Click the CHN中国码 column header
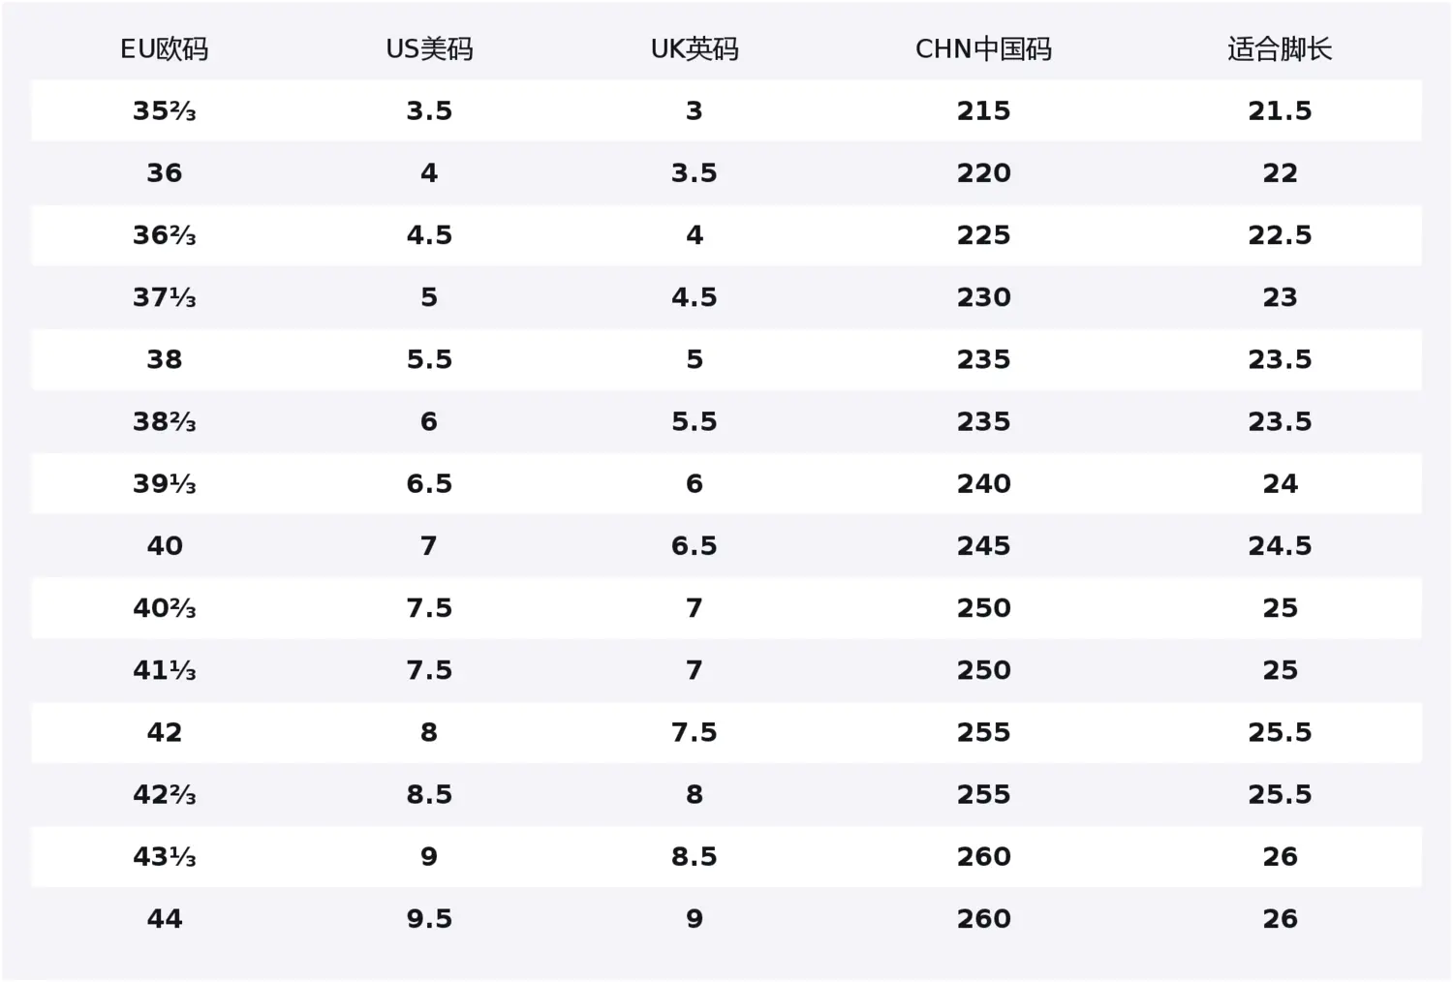The height and width of the screenshot is (982, 1453). click(983, 49)
